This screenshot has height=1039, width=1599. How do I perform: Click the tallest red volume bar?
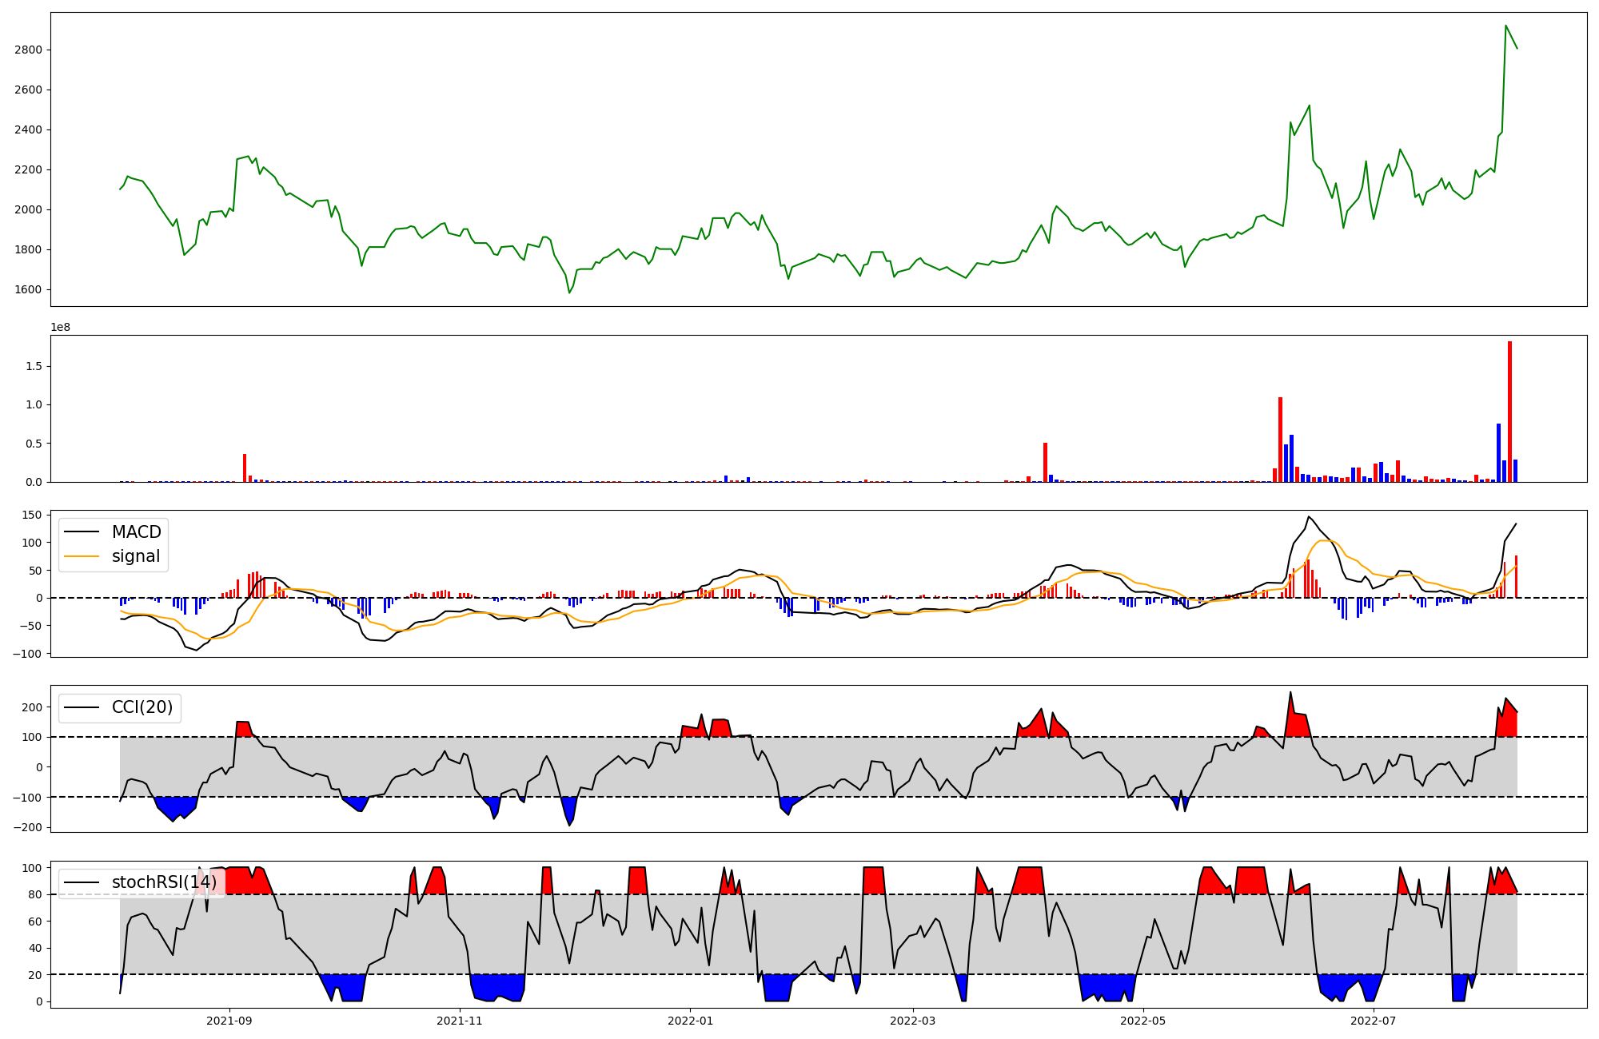tap(1509, 412)
